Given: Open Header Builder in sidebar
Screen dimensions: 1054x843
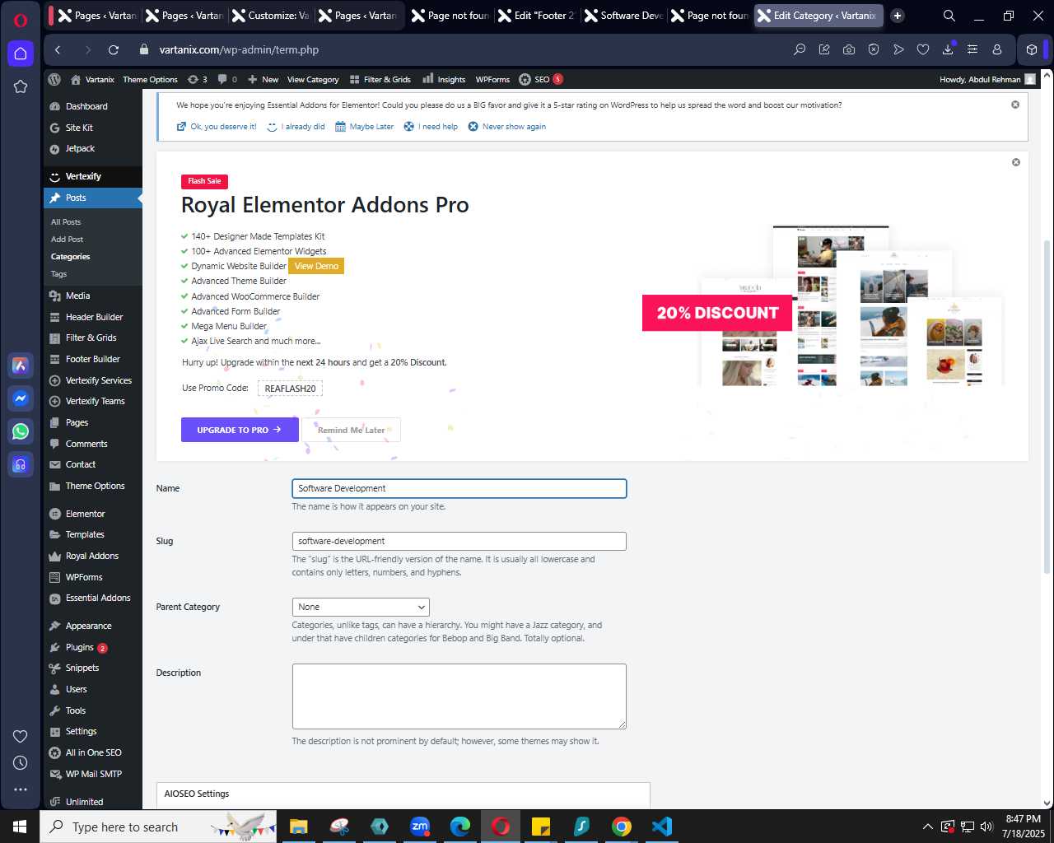Looking at the screenshot, I should coord(93,317).
